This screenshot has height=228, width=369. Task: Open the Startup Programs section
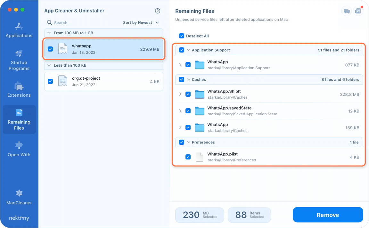(x=19, y=60)
